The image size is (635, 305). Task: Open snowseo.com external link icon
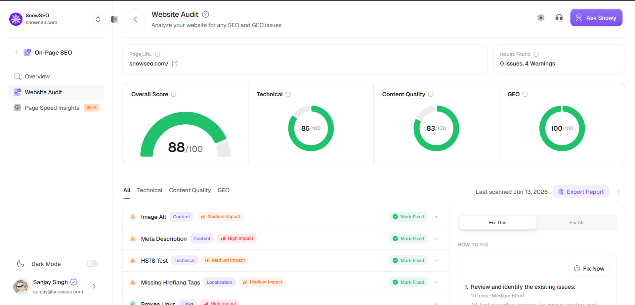tap(175, 64)
